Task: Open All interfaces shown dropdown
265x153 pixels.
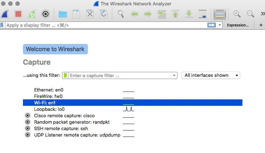Action: tap(211, 75)
